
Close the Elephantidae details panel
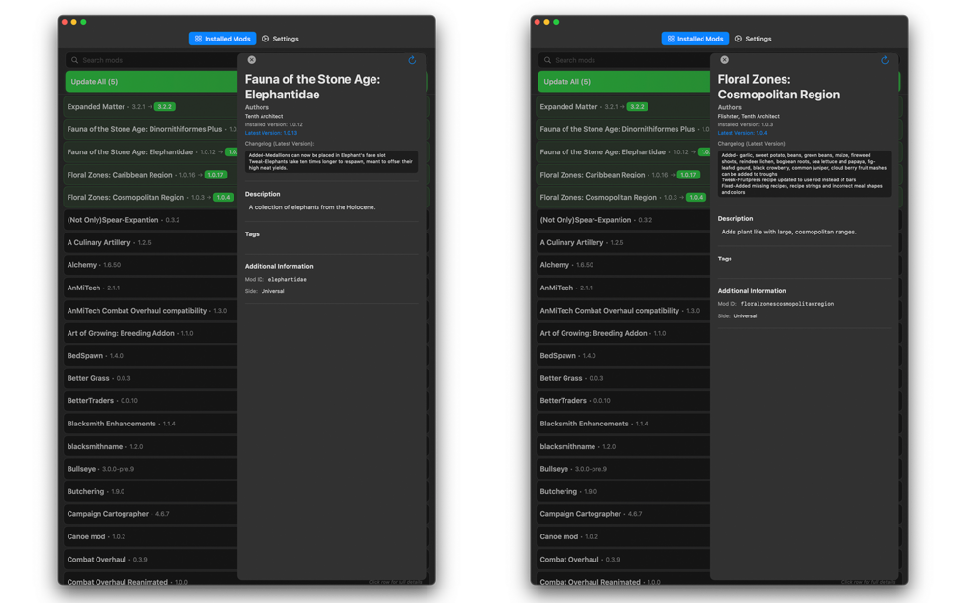point(252,60)
